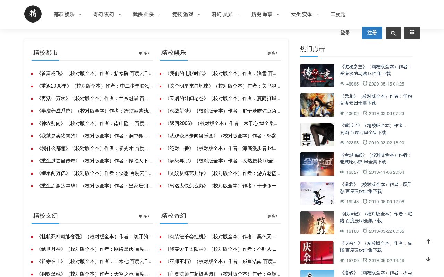Click the 精 site logo
Image resolution: width=444 pixels, height=277 pixels.
coord(33,14)
